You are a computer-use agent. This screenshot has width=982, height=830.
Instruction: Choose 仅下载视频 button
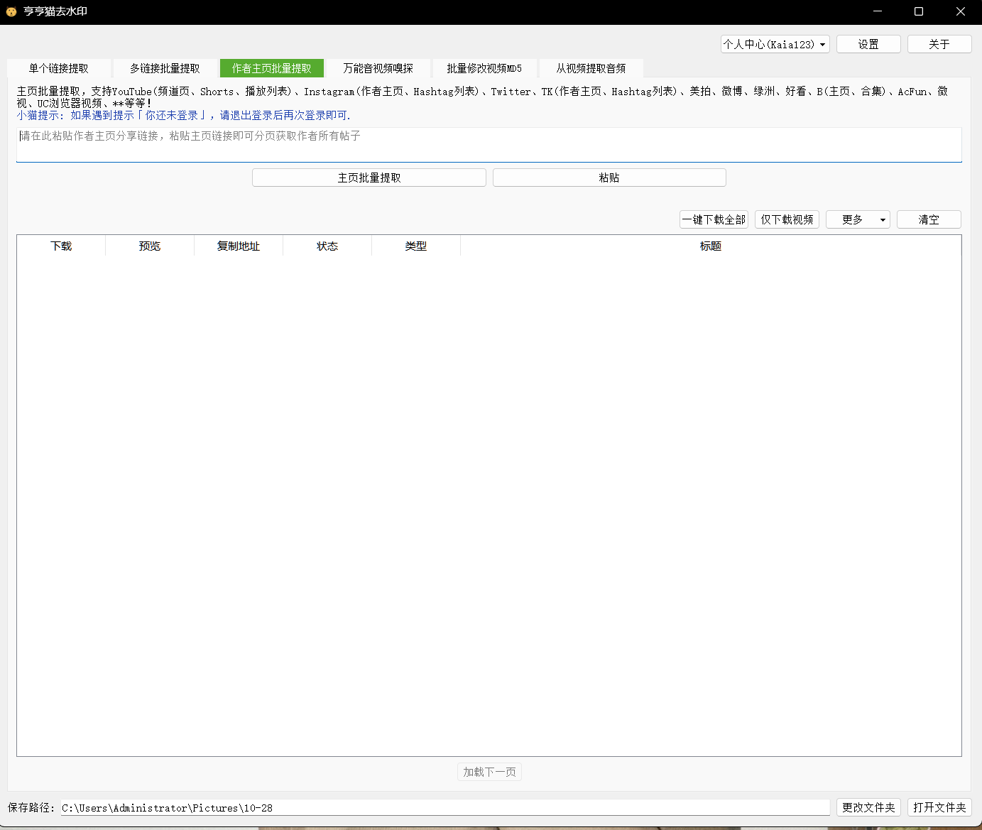click(x=787, y=219)
